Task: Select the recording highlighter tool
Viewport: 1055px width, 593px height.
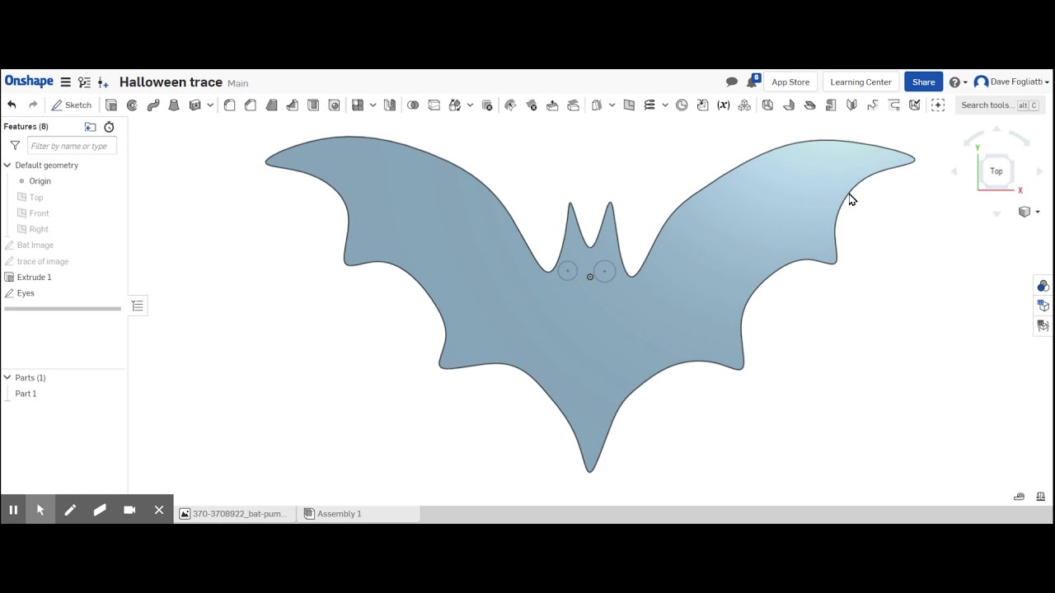Action: (x=100, y=510)
